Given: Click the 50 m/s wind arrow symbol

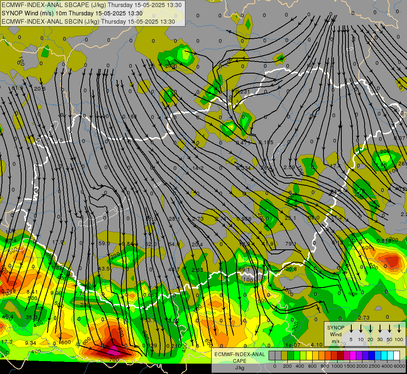Looking at the screenshot, I should tap(390, 329).
